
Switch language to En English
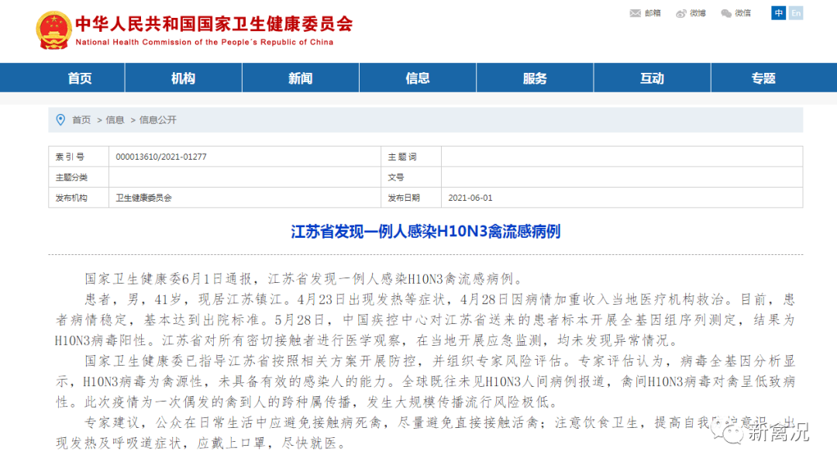coord(795,12)
